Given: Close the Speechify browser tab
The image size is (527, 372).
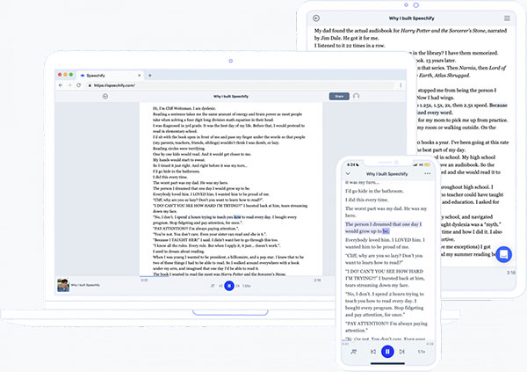Looking at the screenshot, I should click(139, 76).
